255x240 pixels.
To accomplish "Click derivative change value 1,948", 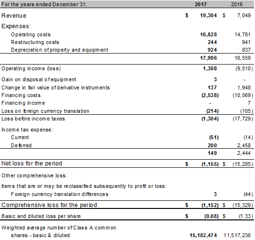I will (244, 87).
